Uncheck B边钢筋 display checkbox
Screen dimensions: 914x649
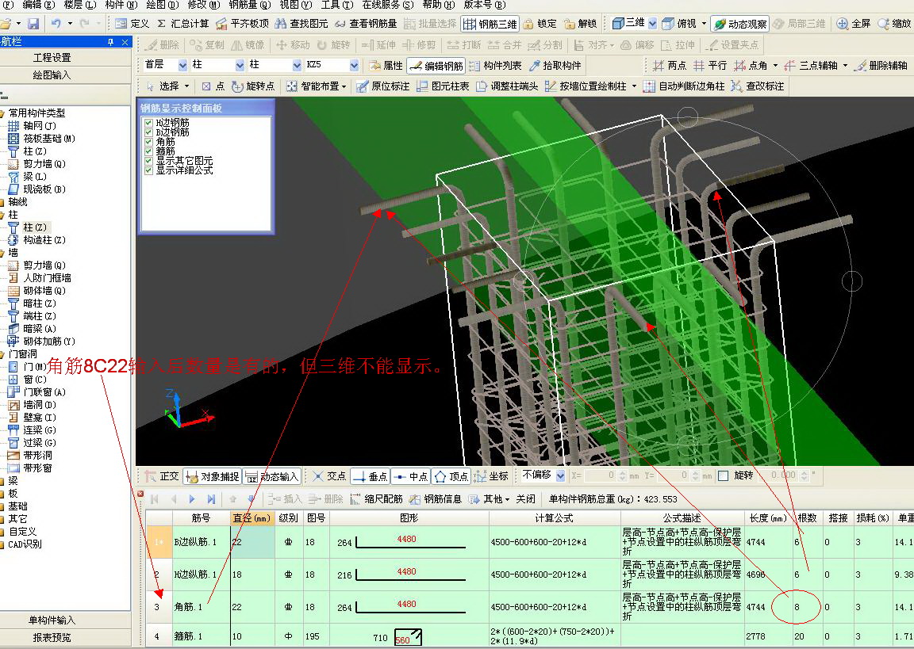pos(148,132)
